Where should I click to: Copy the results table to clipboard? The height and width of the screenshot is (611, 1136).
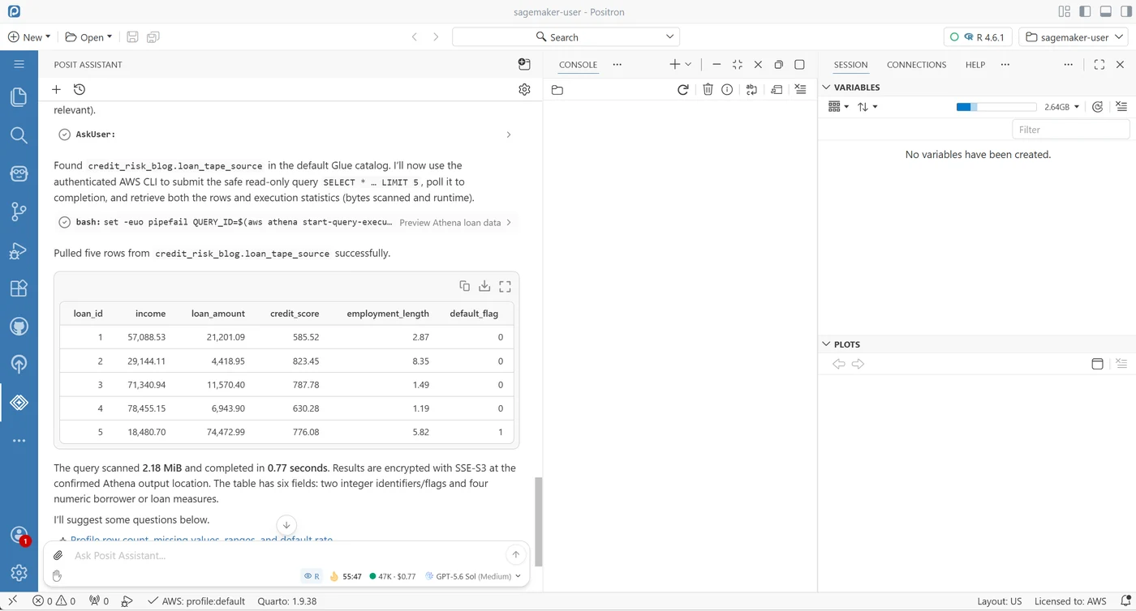coord(464,286)
